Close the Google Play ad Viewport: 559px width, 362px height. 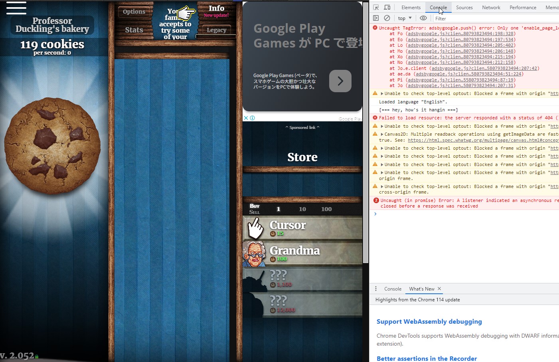tap(246, 118)
